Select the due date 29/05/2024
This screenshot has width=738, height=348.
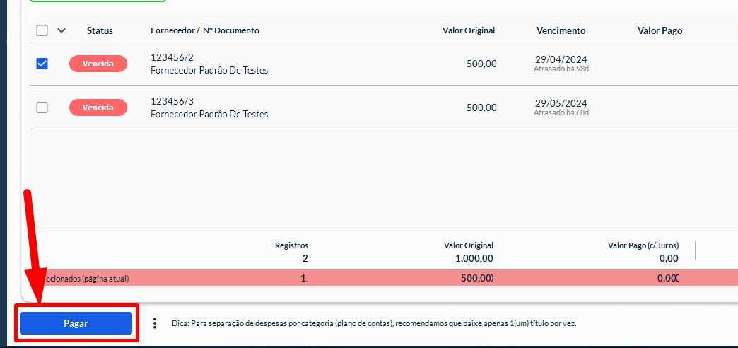[x=561, y=103]
